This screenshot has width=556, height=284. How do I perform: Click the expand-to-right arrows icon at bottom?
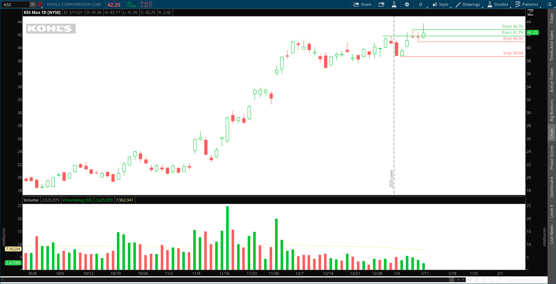tap(469, 280)
